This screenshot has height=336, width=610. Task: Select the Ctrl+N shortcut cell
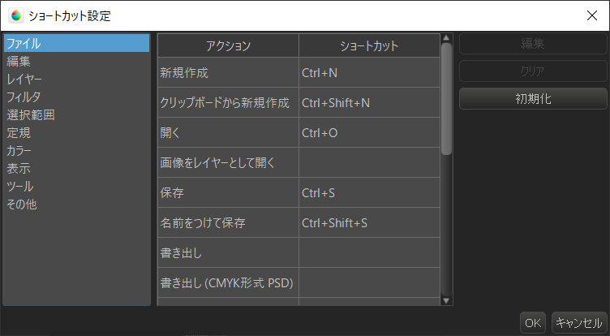point(369,72)
